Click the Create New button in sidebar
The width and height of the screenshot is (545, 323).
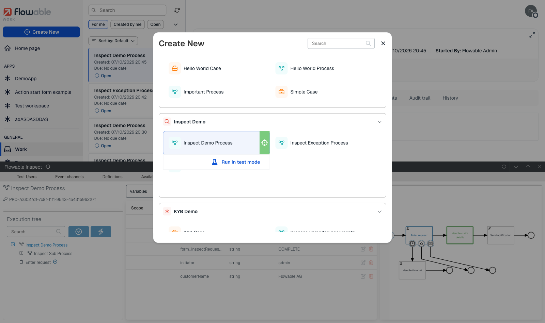[41, 32]
